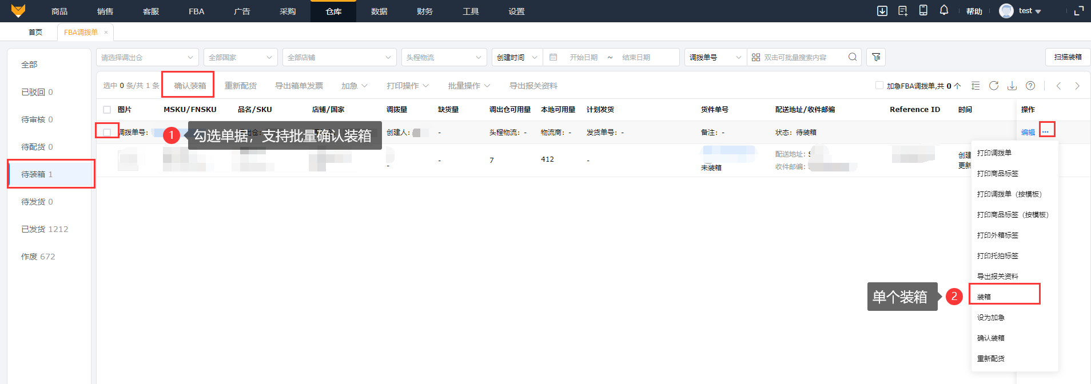Open the 全部国家 country dropdown

coord(240,57)
